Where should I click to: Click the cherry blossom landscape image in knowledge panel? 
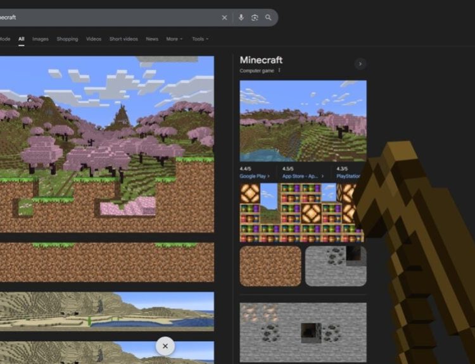[x=303, y=121]
